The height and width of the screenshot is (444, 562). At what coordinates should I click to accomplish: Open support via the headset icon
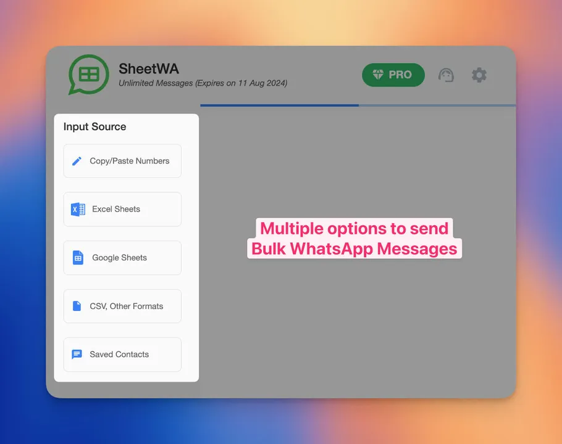tap(446, 75)
